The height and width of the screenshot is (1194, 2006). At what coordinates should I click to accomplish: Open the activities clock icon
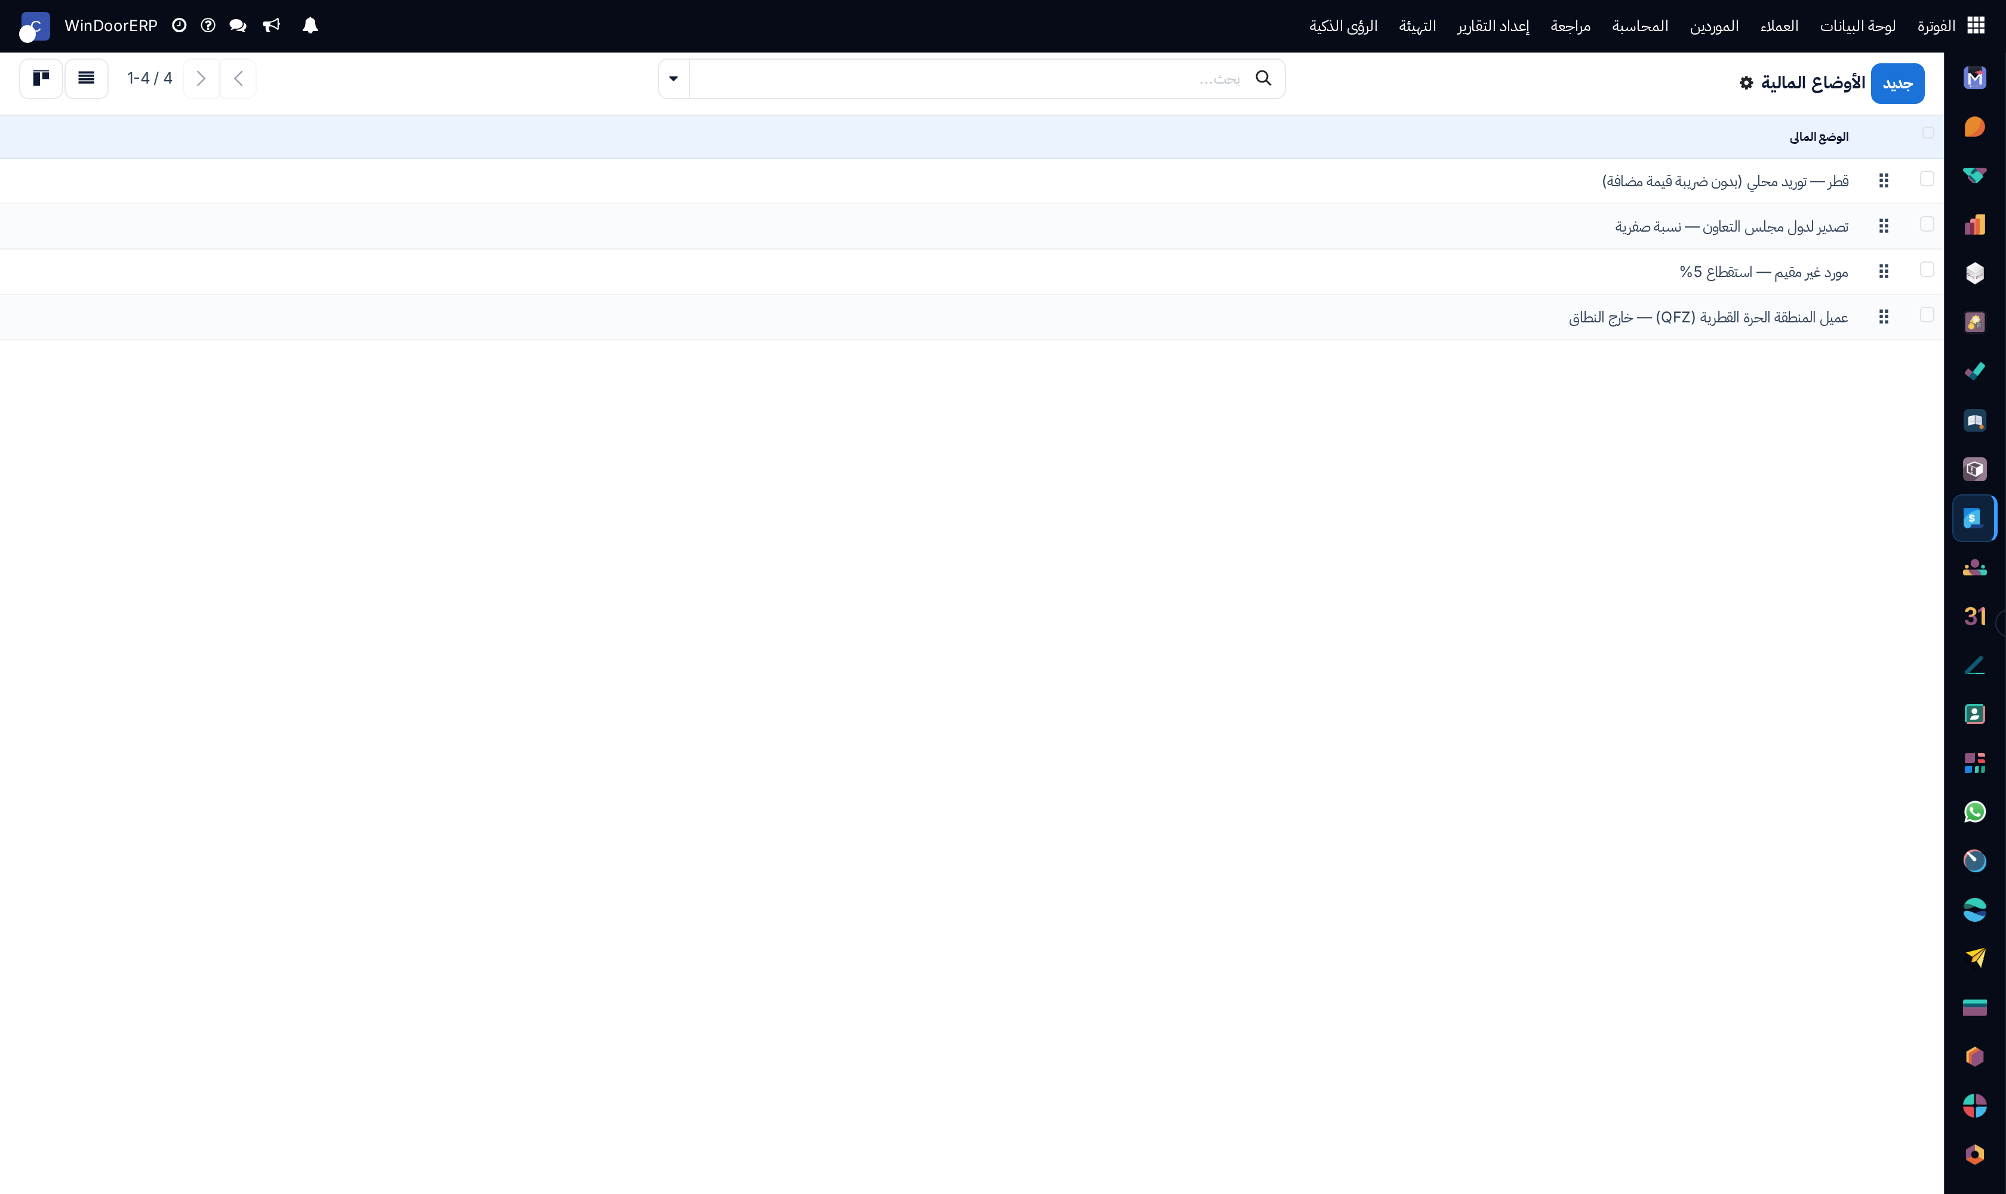(x=180, y=26)
